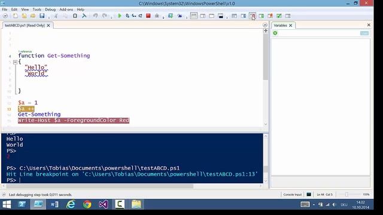383x215 pixels.
Task: Click the editor vertical scrollbar thumb
Action: pyautogui.click(x=266, y=57)
